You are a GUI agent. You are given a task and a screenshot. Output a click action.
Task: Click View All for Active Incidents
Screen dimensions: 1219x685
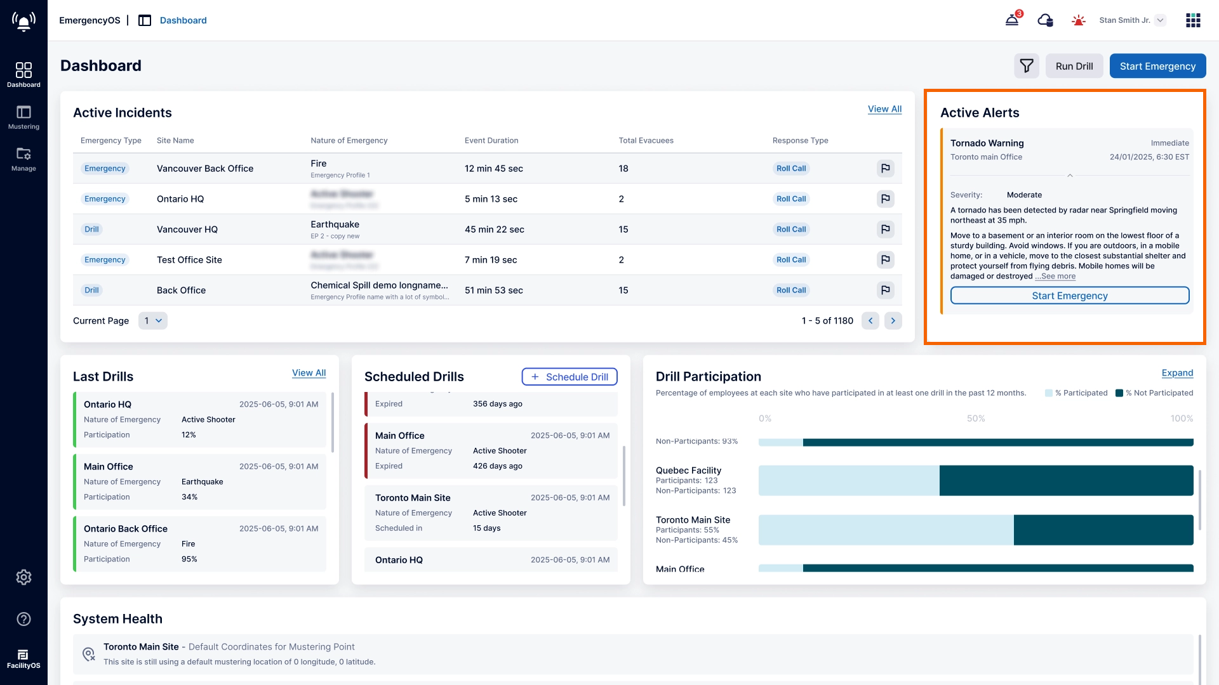tap(884, 109)
